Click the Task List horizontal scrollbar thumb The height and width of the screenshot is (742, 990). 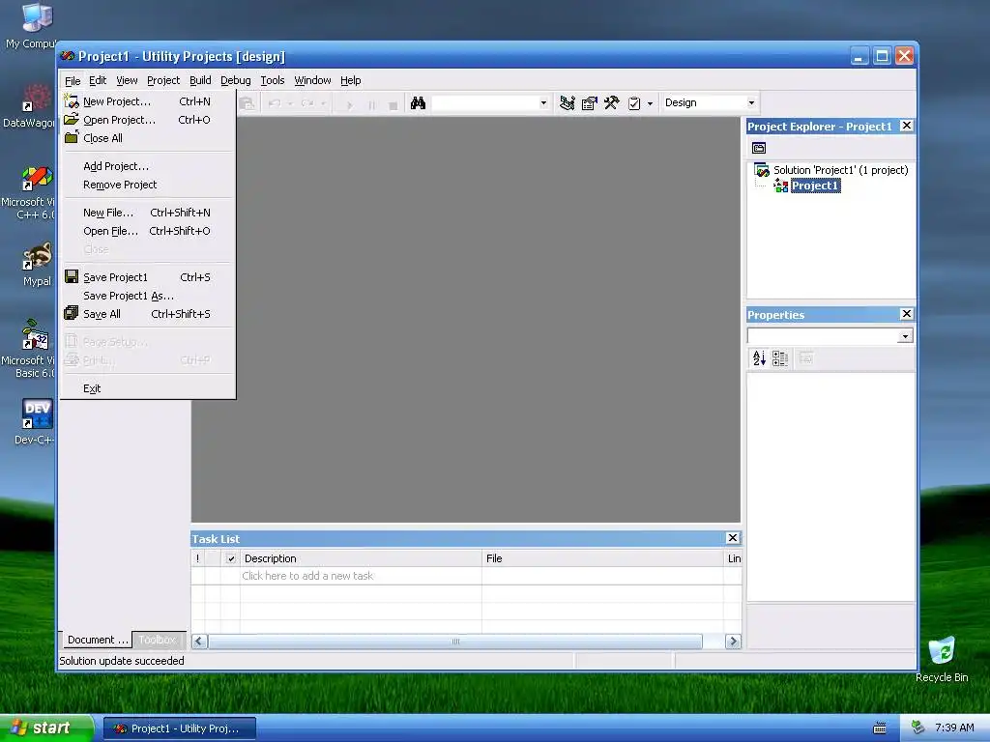pos(455,642)
